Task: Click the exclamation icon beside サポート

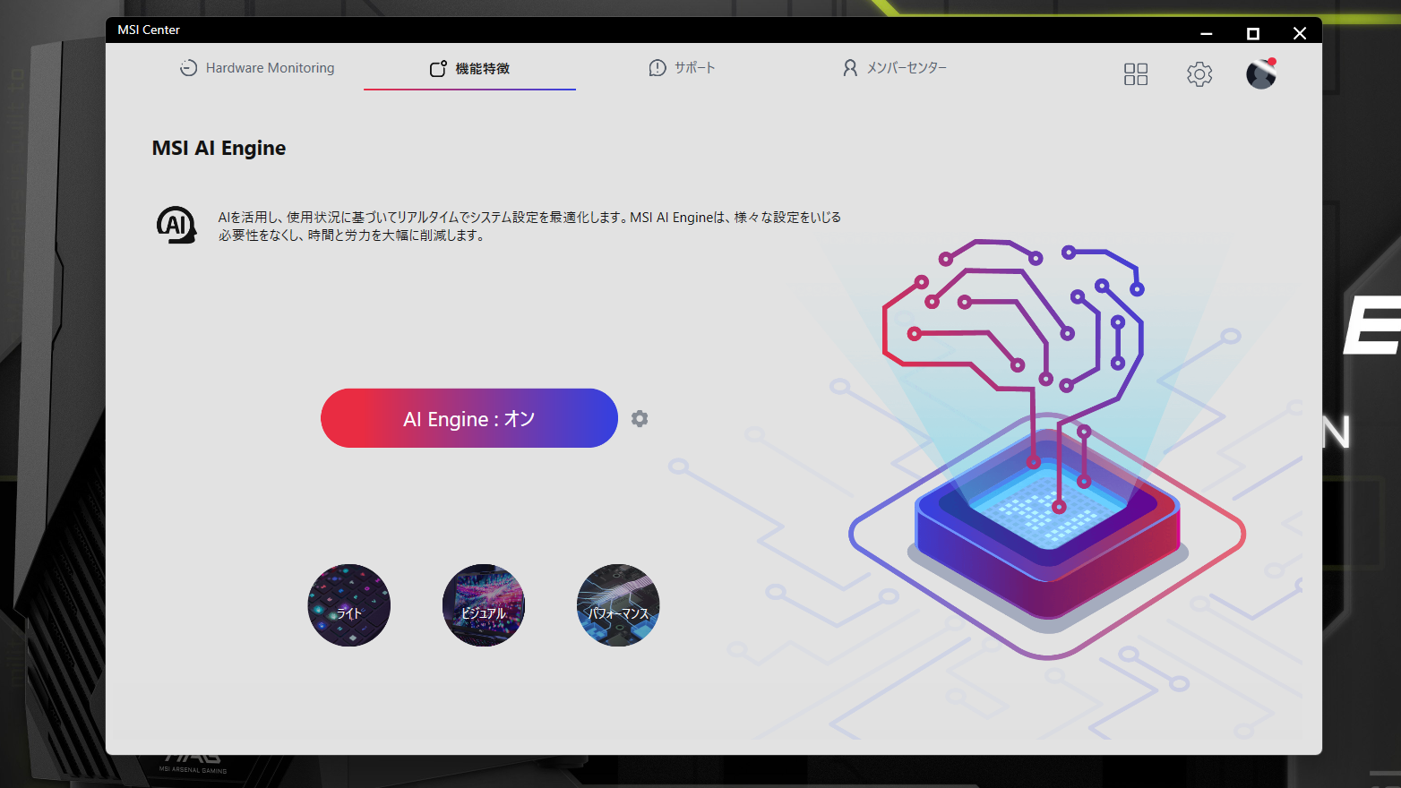Action: pyautogui.click(x=657, y=67)
